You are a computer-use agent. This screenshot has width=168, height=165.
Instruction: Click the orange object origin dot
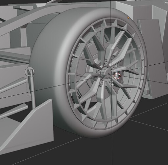click(x=128, y=18)
